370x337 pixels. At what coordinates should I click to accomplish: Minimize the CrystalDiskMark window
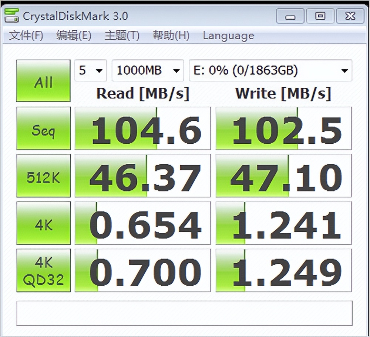point(290,16)
